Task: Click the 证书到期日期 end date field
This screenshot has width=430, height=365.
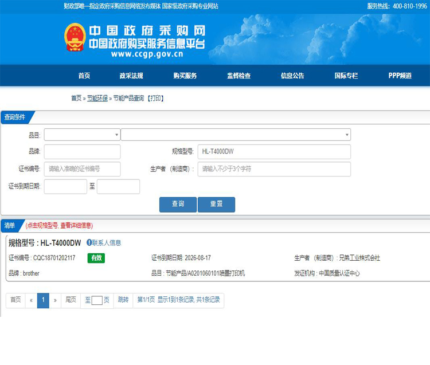Action: click(118, 186)
